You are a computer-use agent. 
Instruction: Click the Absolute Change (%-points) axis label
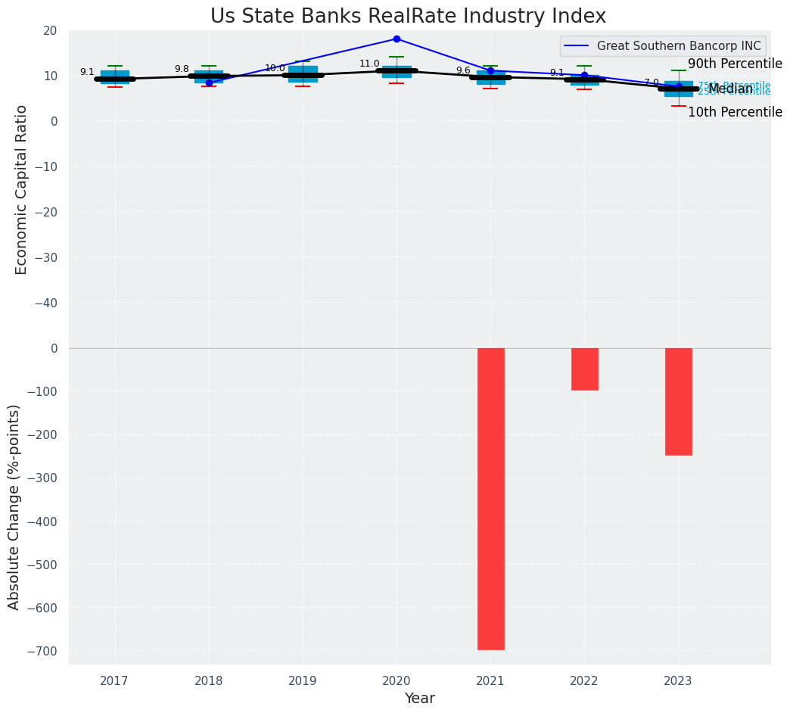coord(14,506)
